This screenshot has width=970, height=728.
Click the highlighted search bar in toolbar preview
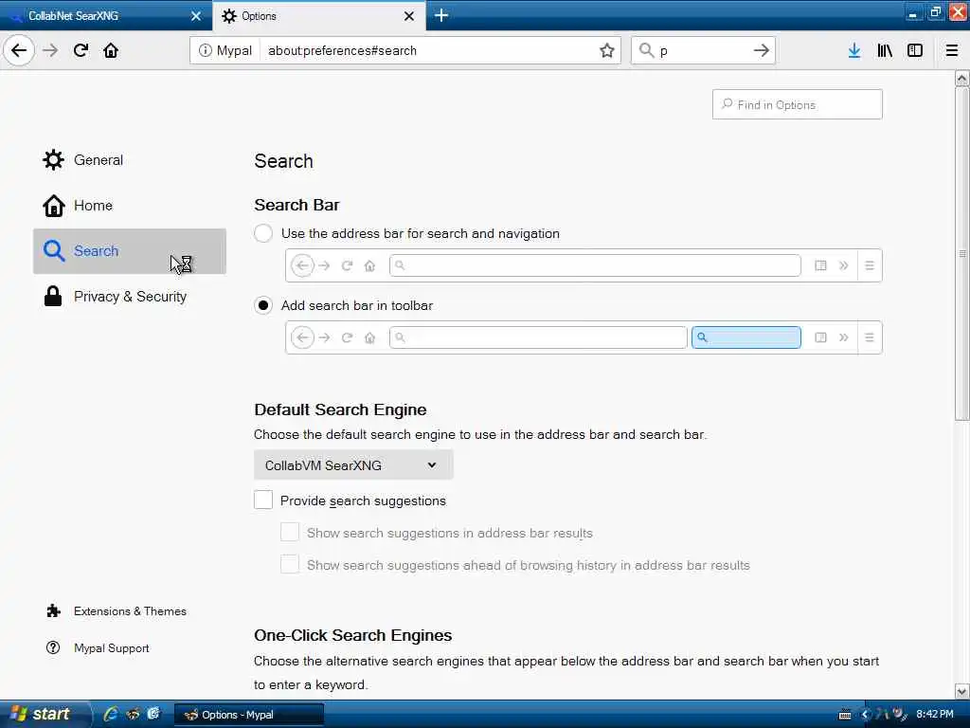[x=746, y=337]
